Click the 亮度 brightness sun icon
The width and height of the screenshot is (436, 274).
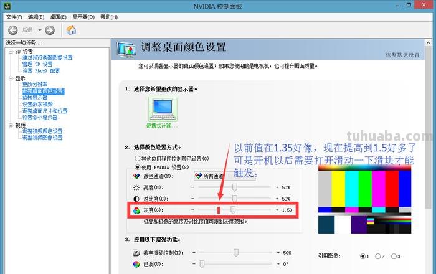136,187
